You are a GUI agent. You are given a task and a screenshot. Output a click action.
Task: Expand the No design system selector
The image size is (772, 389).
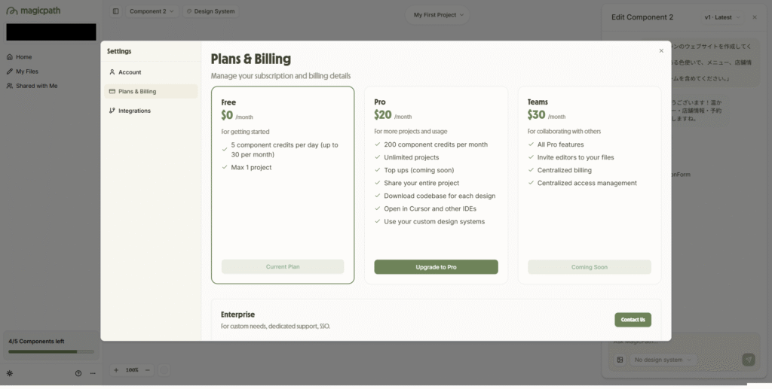[663, 360]
